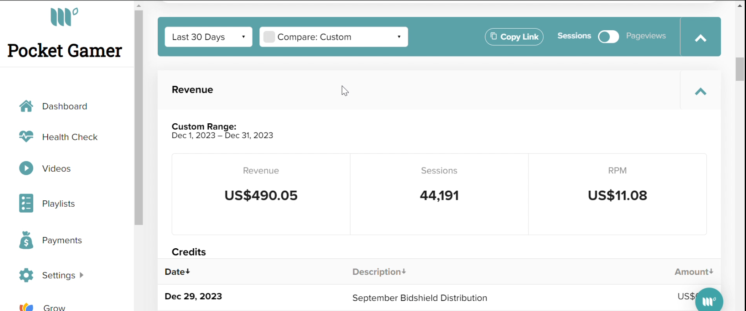This screenshot has height=311, width=746.
Task: Open the Playlists section
Action: tap(58, 204)
